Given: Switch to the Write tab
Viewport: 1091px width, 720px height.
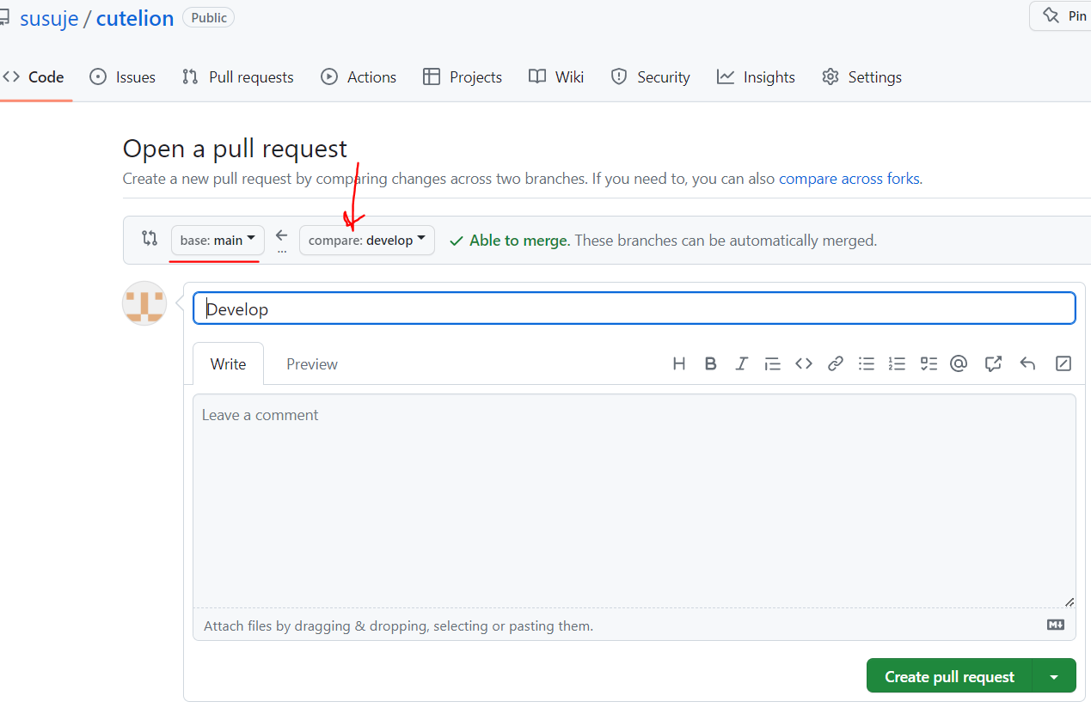Looking at the screenshot, I should coord(229,363).
